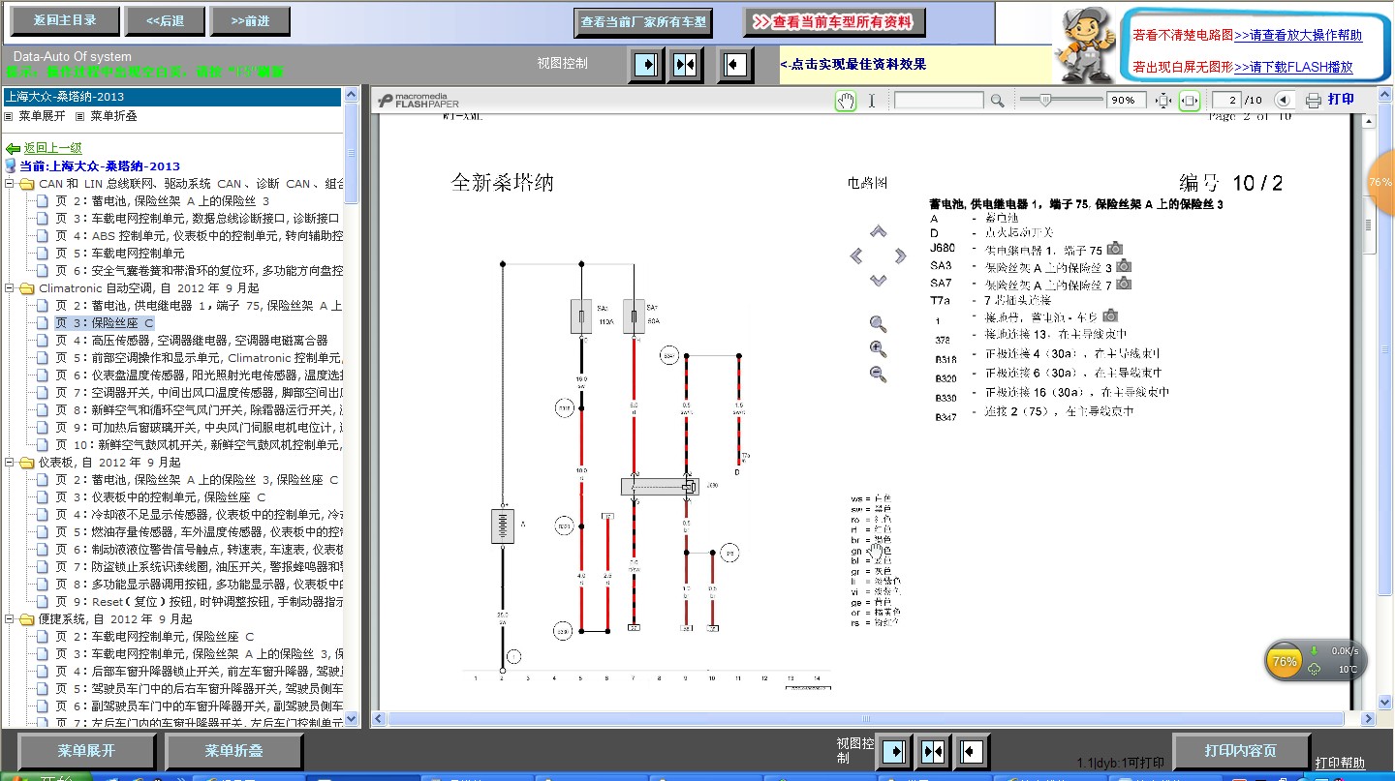Pan the diagram down with the down arrow
Image resolution: width=1395 pixels, height=781 pixels.
point(878,280)
